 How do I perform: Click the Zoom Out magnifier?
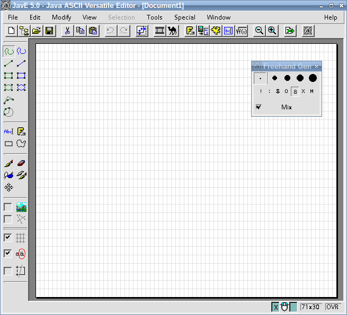coord(259,31)
